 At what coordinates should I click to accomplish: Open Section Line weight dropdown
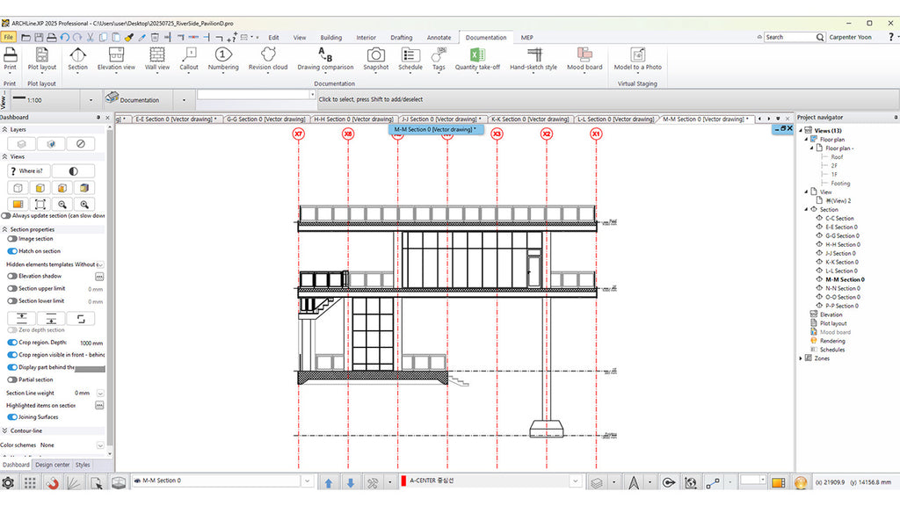(x=100, y=393)
